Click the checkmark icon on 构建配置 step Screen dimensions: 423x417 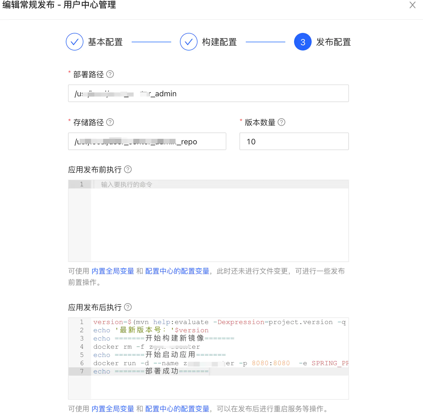coord(188,42)
